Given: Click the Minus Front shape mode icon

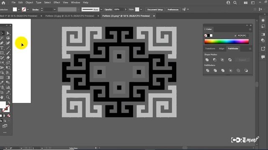Looking at the screenshot, I should tap(214, 60).
